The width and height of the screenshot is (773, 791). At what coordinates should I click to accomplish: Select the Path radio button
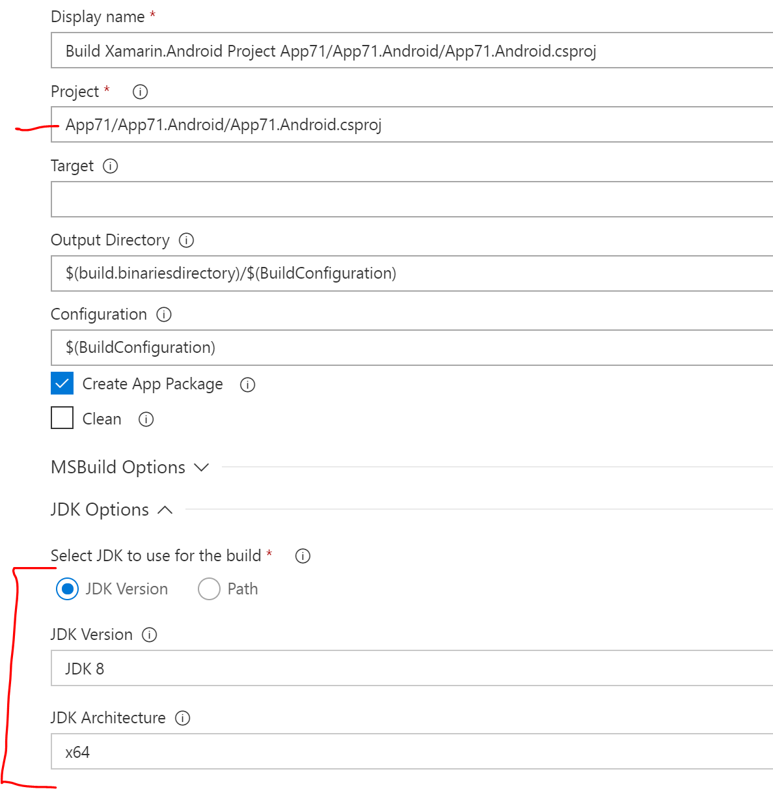(209, 589)
